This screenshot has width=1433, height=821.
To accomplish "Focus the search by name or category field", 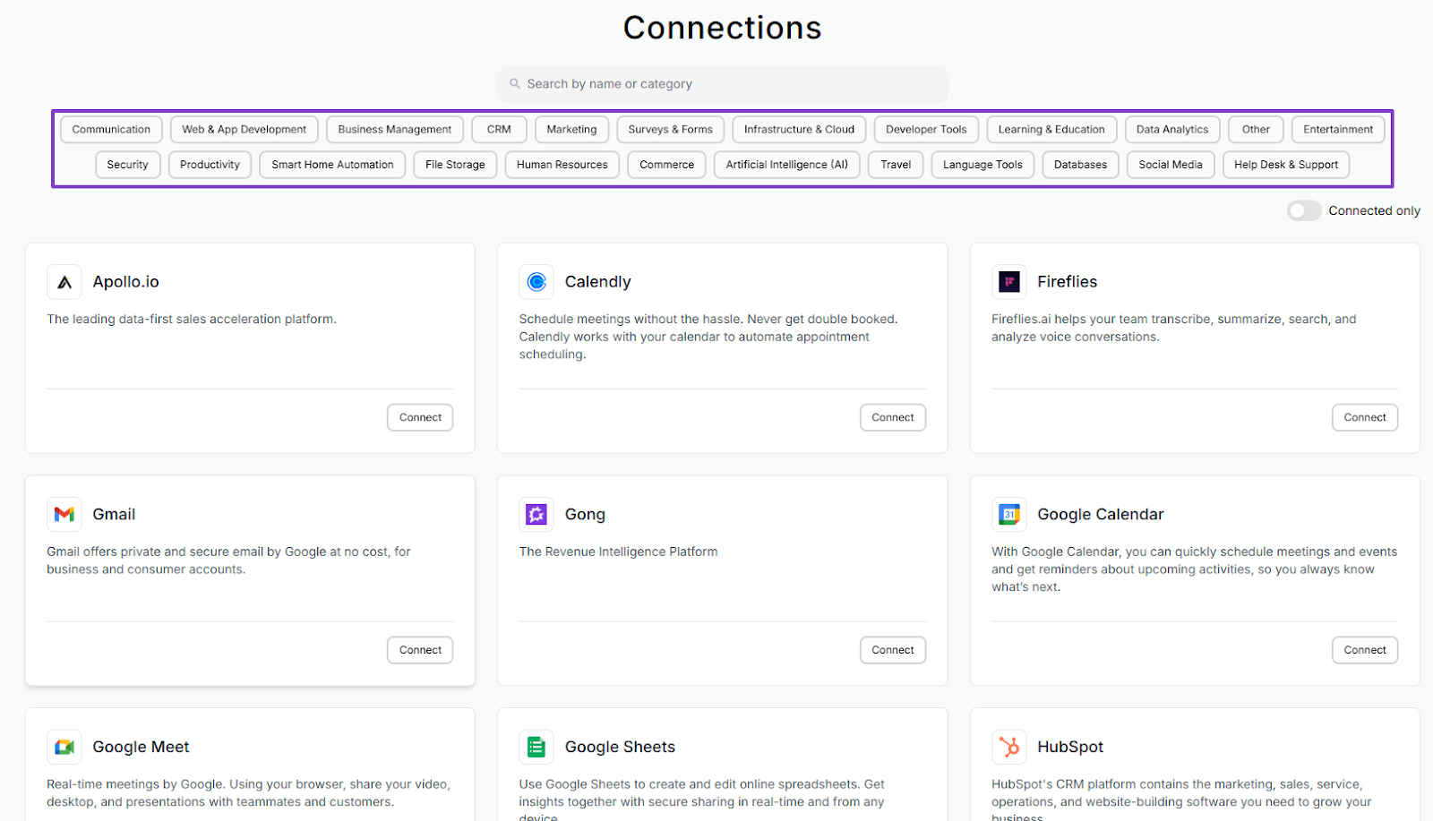I will click(x=723, y=84).
